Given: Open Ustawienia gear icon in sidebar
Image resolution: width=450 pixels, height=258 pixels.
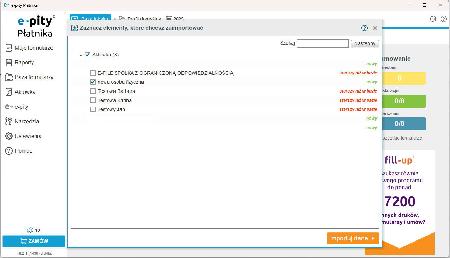Looking at the screenshot, I should pyautogui.click(x=9, y=136).
